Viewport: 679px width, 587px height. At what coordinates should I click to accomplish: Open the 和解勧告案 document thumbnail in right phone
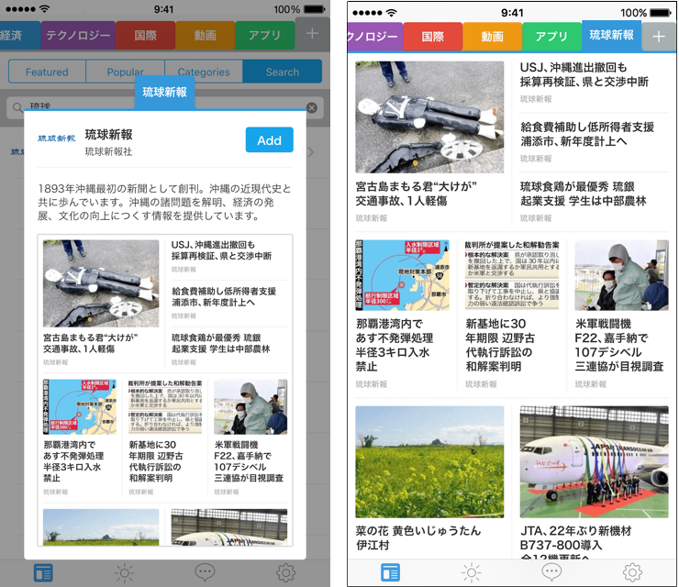coord(512,275)
